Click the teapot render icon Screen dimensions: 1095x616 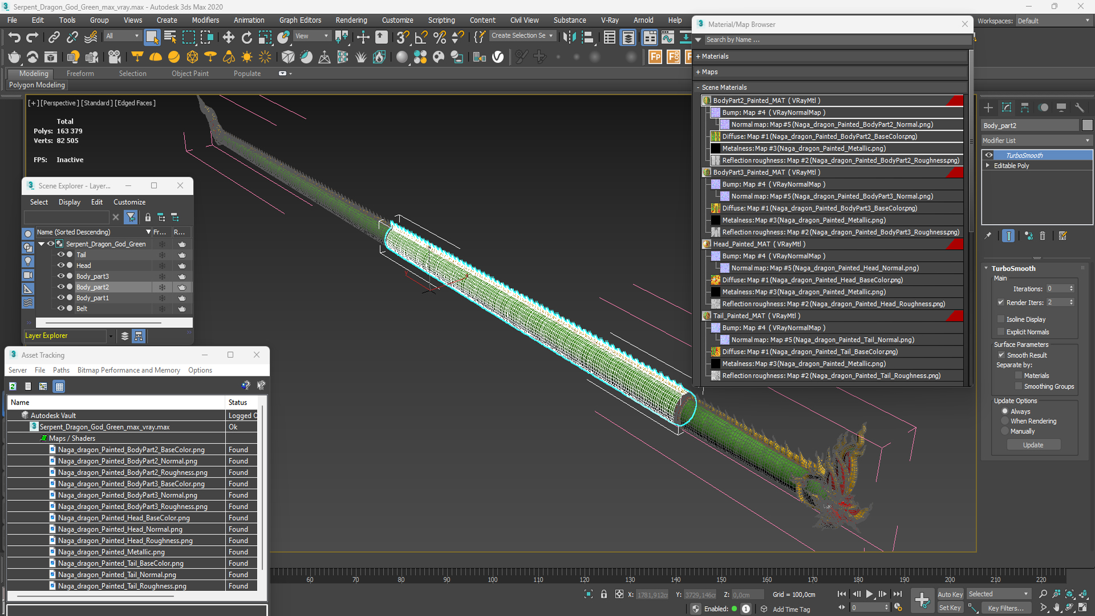(x=14, y=57)
